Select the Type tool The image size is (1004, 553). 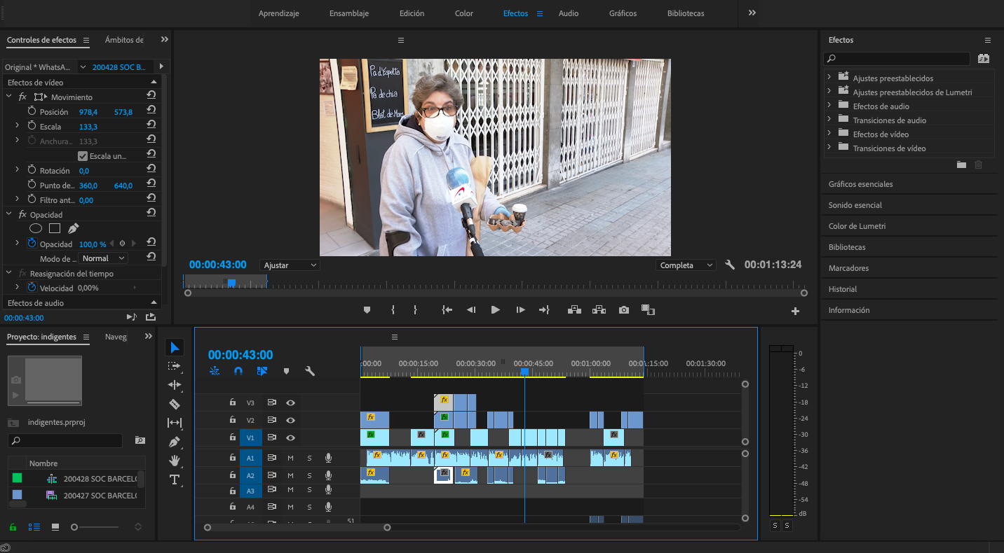coord(175,479)
